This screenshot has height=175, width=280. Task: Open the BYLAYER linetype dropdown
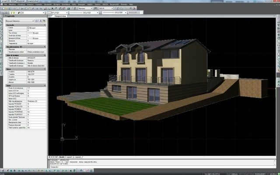click(84, 13)
